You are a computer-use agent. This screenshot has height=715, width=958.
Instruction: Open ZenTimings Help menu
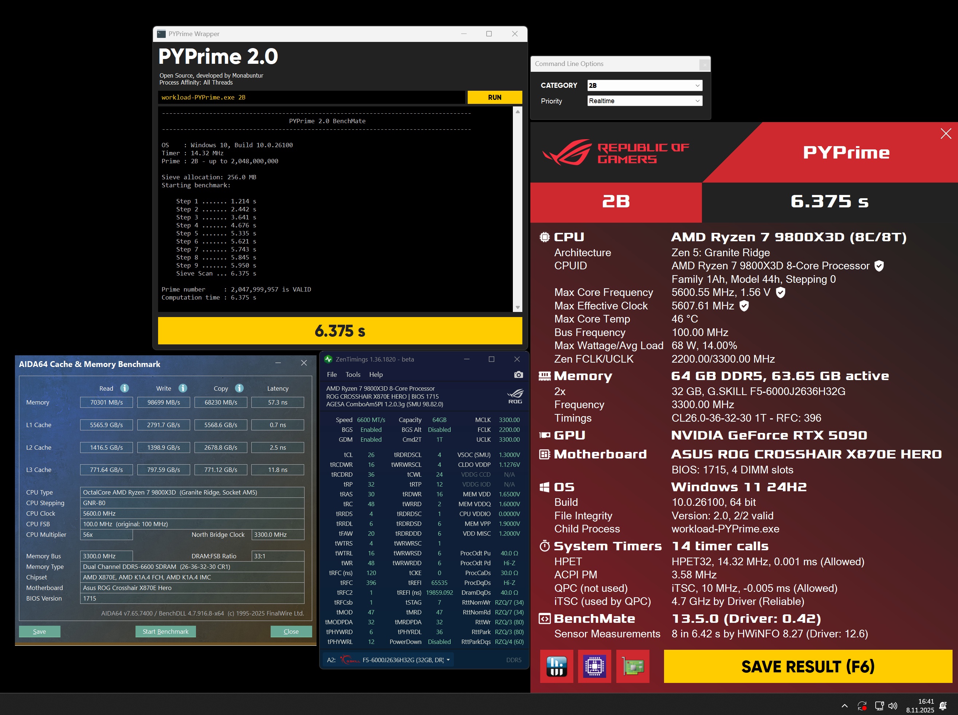[x=376, y=374]
